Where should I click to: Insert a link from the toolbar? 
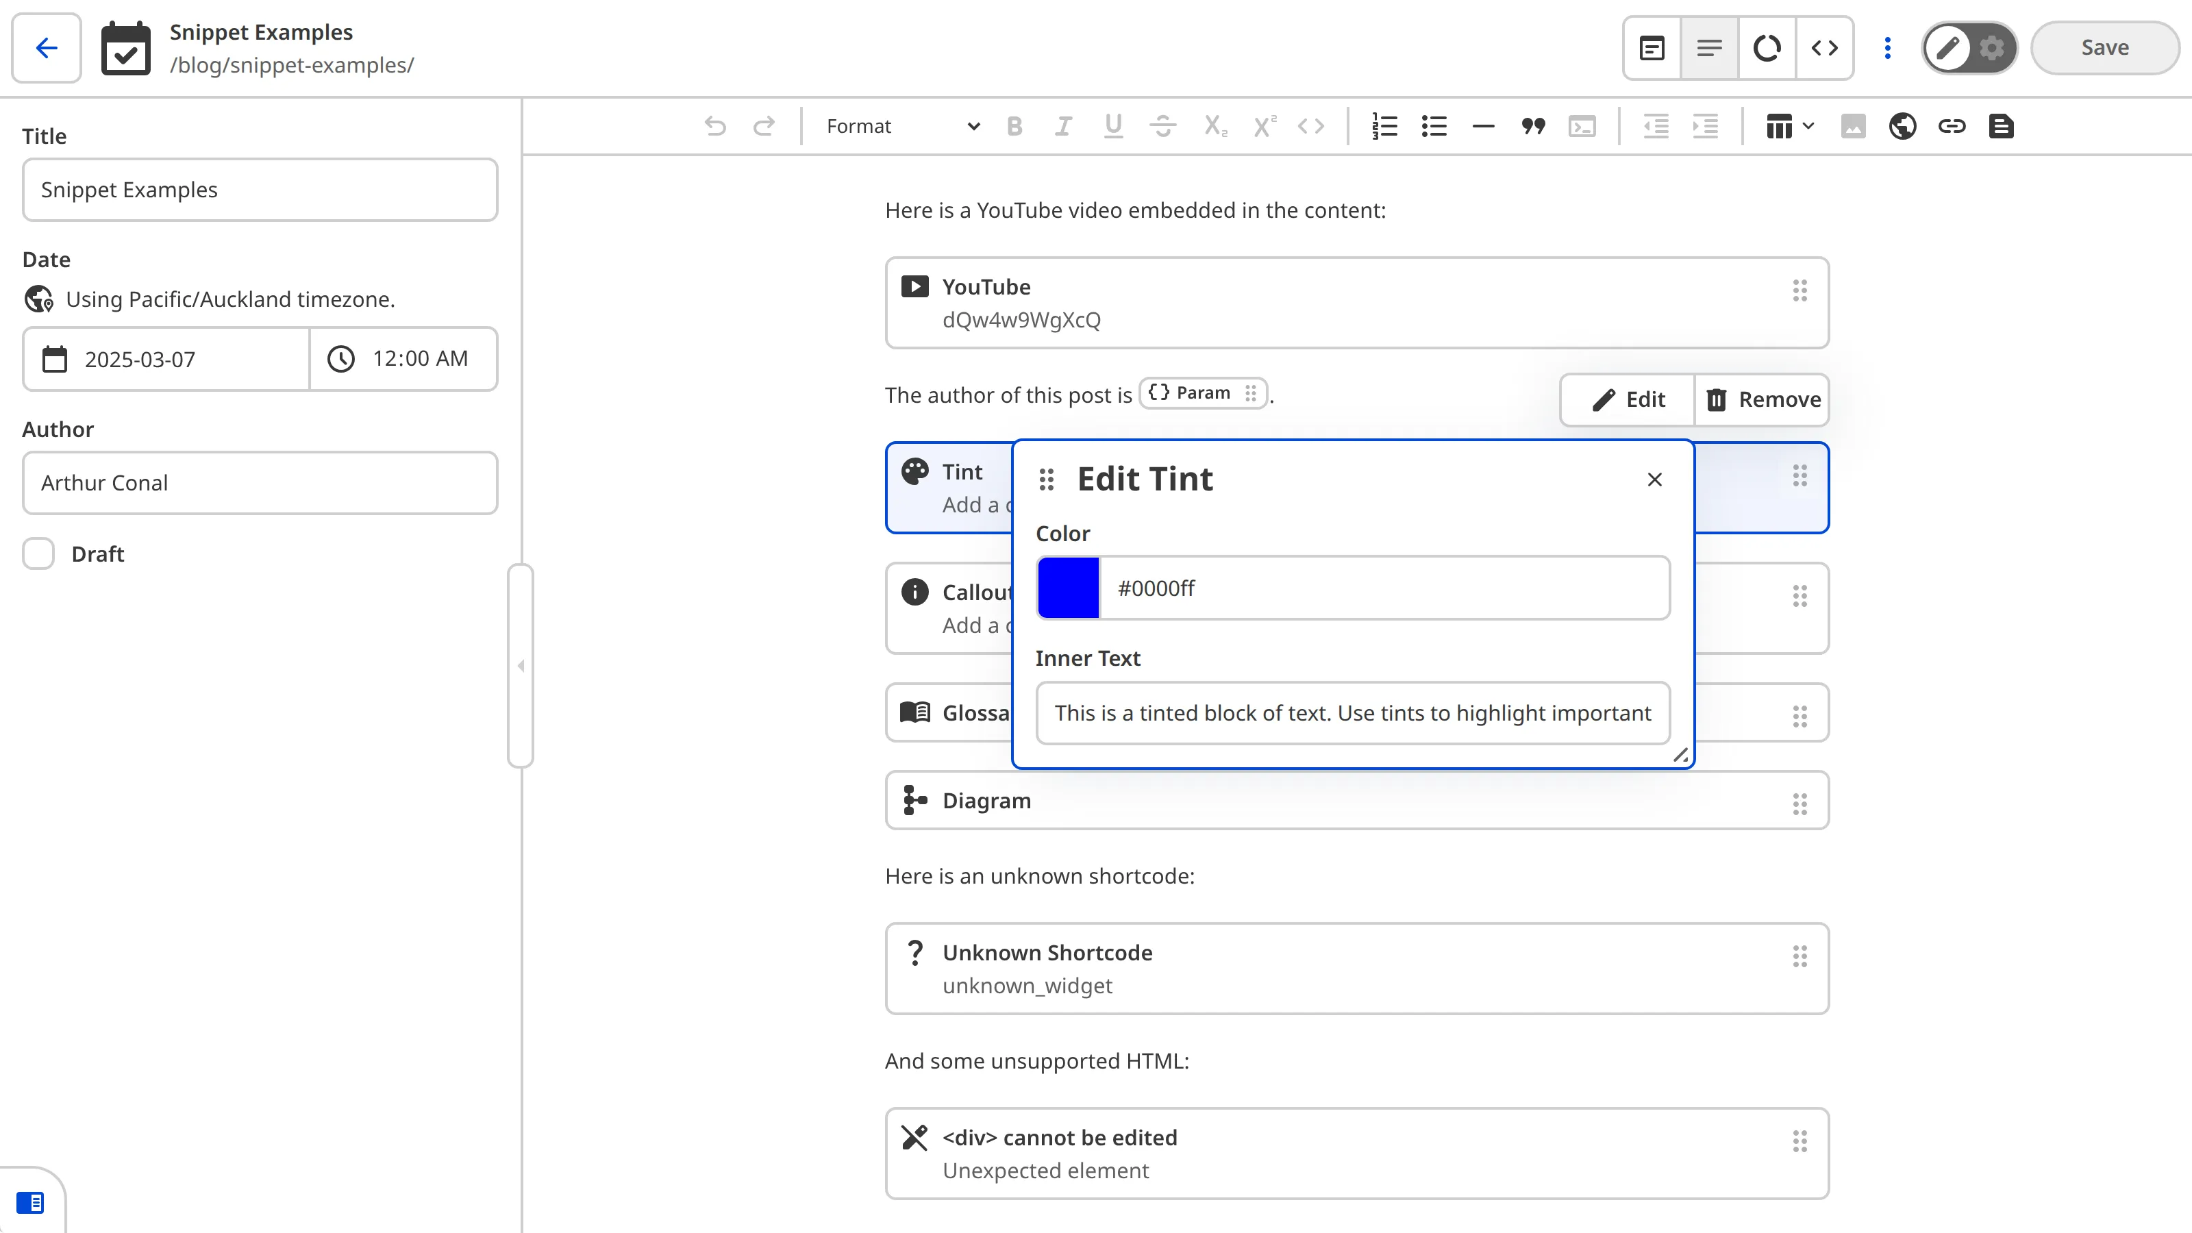coord(1952,127)
